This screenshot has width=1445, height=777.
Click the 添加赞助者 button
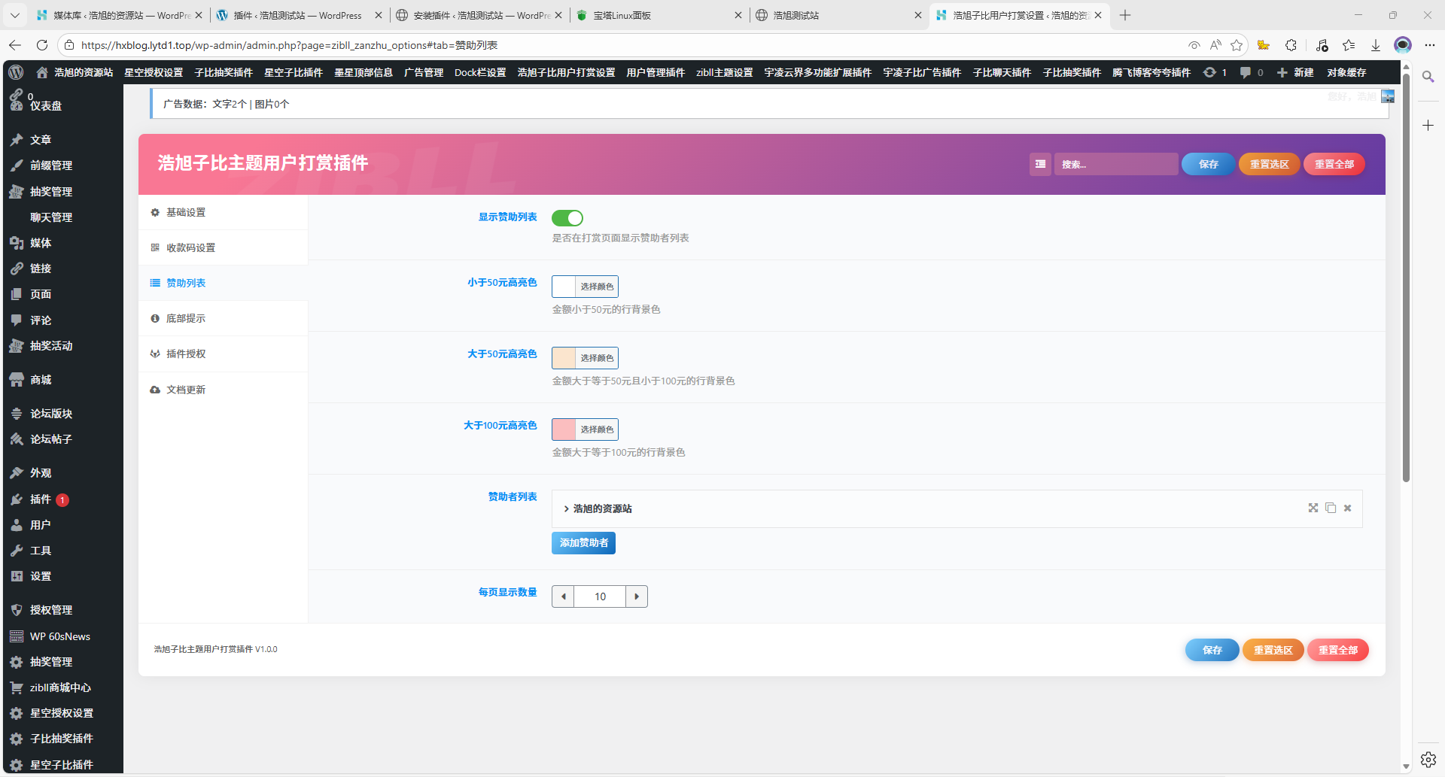point(583,543)
